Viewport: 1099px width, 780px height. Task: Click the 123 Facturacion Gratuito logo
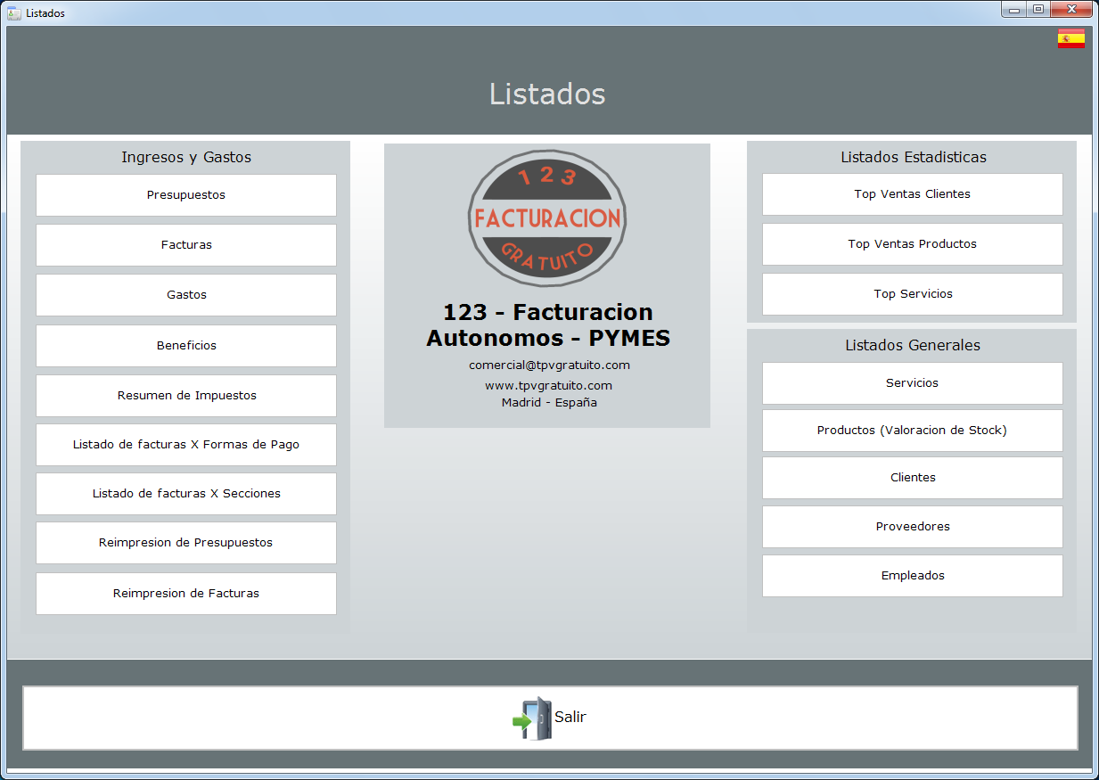point(547,218)
